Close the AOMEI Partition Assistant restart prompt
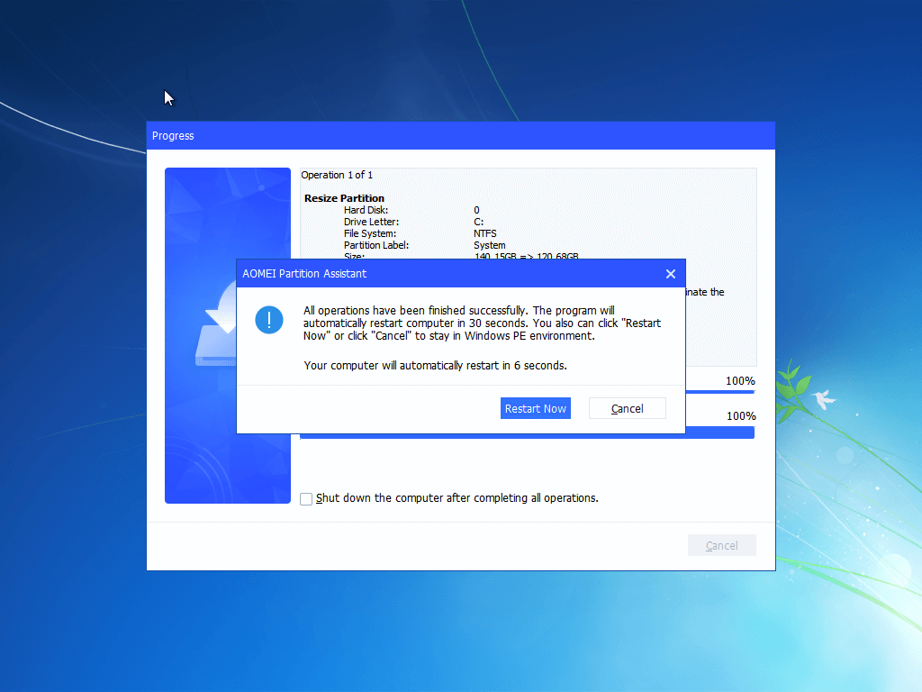The image size is (922, 692). [x=671, y=273]
